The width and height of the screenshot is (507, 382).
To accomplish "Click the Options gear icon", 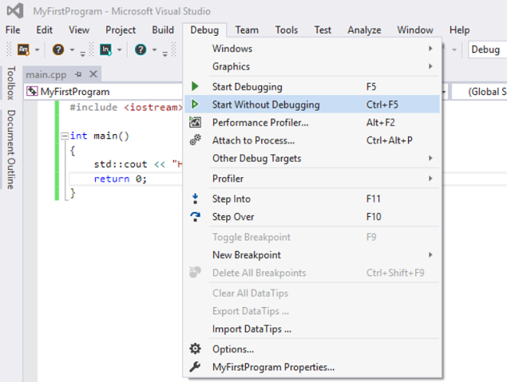I will click(196, 348).
